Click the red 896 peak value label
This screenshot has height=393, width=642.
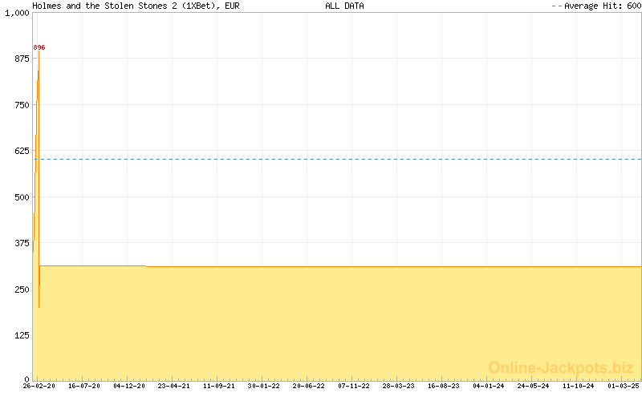pos(39,47)
